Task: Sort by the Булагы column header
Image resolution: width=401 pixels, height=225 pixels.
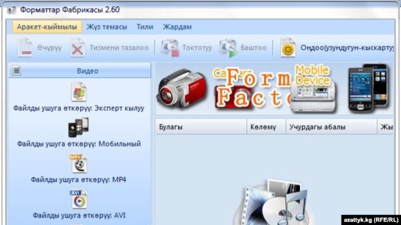Action: (201, 127)
